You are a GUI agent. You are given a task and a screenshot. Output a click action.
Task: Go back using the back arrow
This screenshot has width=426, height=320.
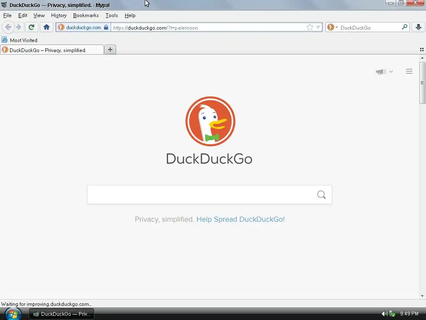pos(8,27)
